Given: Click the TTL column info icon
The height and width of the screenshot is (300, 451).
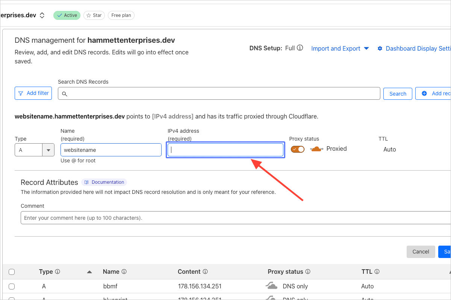Looking at the screenshot, I should click(377, 272).
